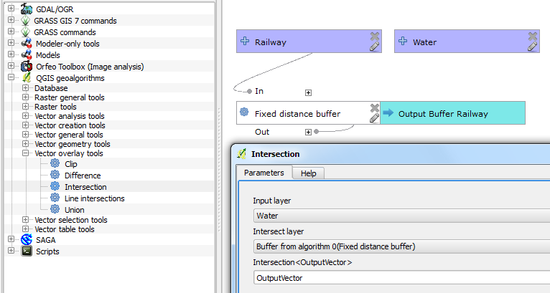
Task: Select Vector geometry tools group
Action: (x=73, y=144)
